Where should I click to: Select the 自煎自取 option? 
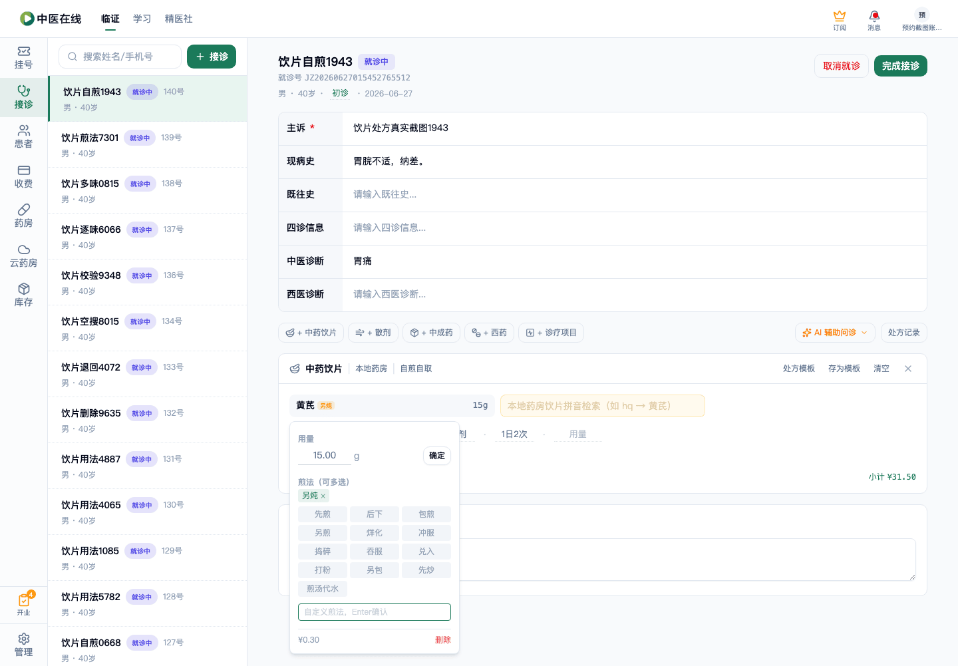[416, 369]
